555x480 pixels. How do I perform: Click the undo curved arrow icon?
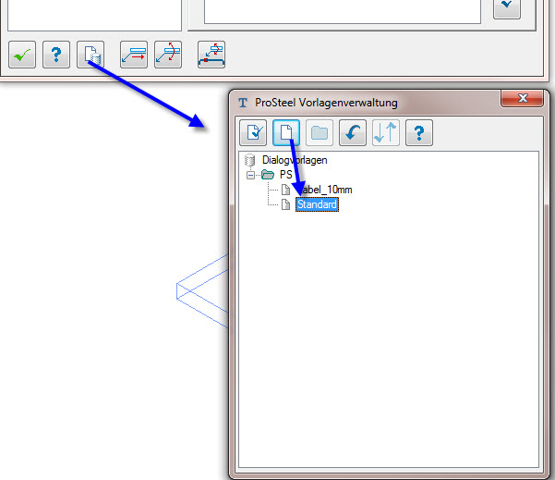pos(353,133)
